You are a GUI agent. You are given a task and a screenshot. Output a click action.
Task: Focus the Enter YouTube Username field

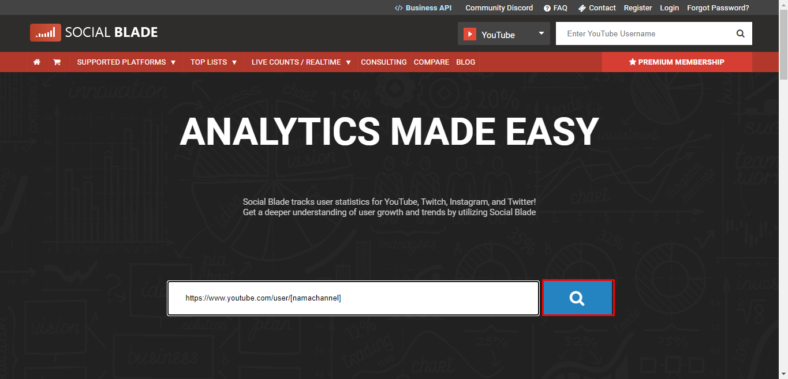pyautogui.click(x=645, y=33)
